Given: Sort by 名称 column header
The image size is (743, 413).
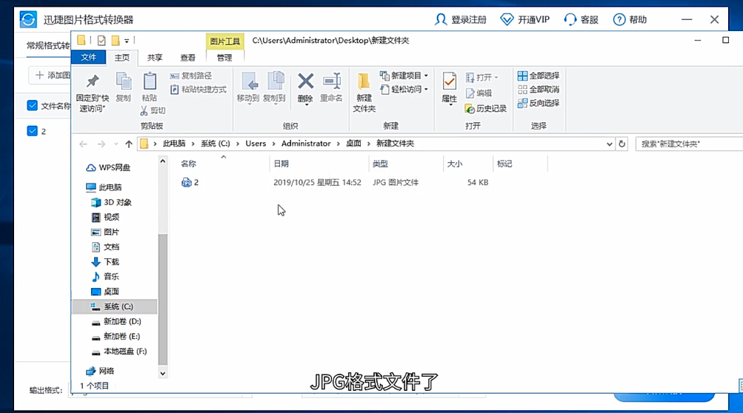Looking at the screenshot, I should tap(189, 164).
